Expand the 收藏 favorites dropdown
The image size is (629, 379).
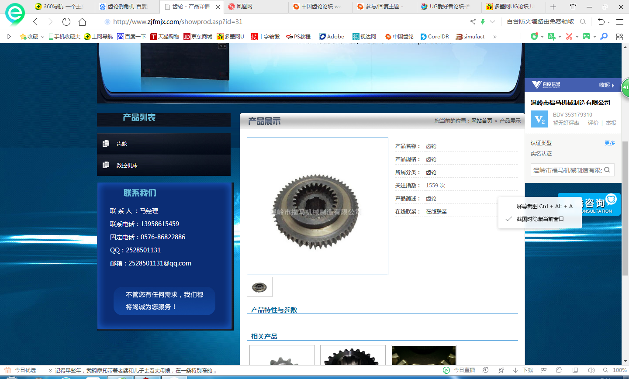tap(42, 37)
